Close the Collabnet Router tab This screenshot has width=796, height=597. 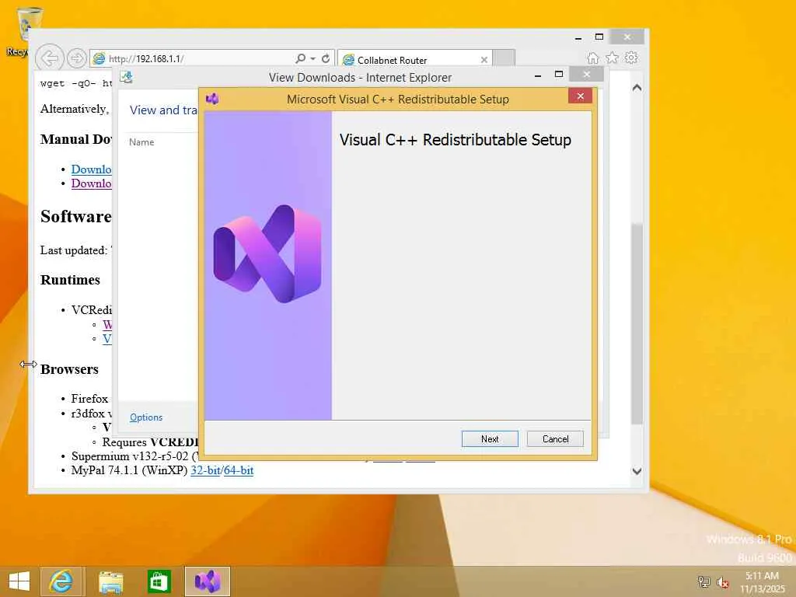click(x=484, y=60)
